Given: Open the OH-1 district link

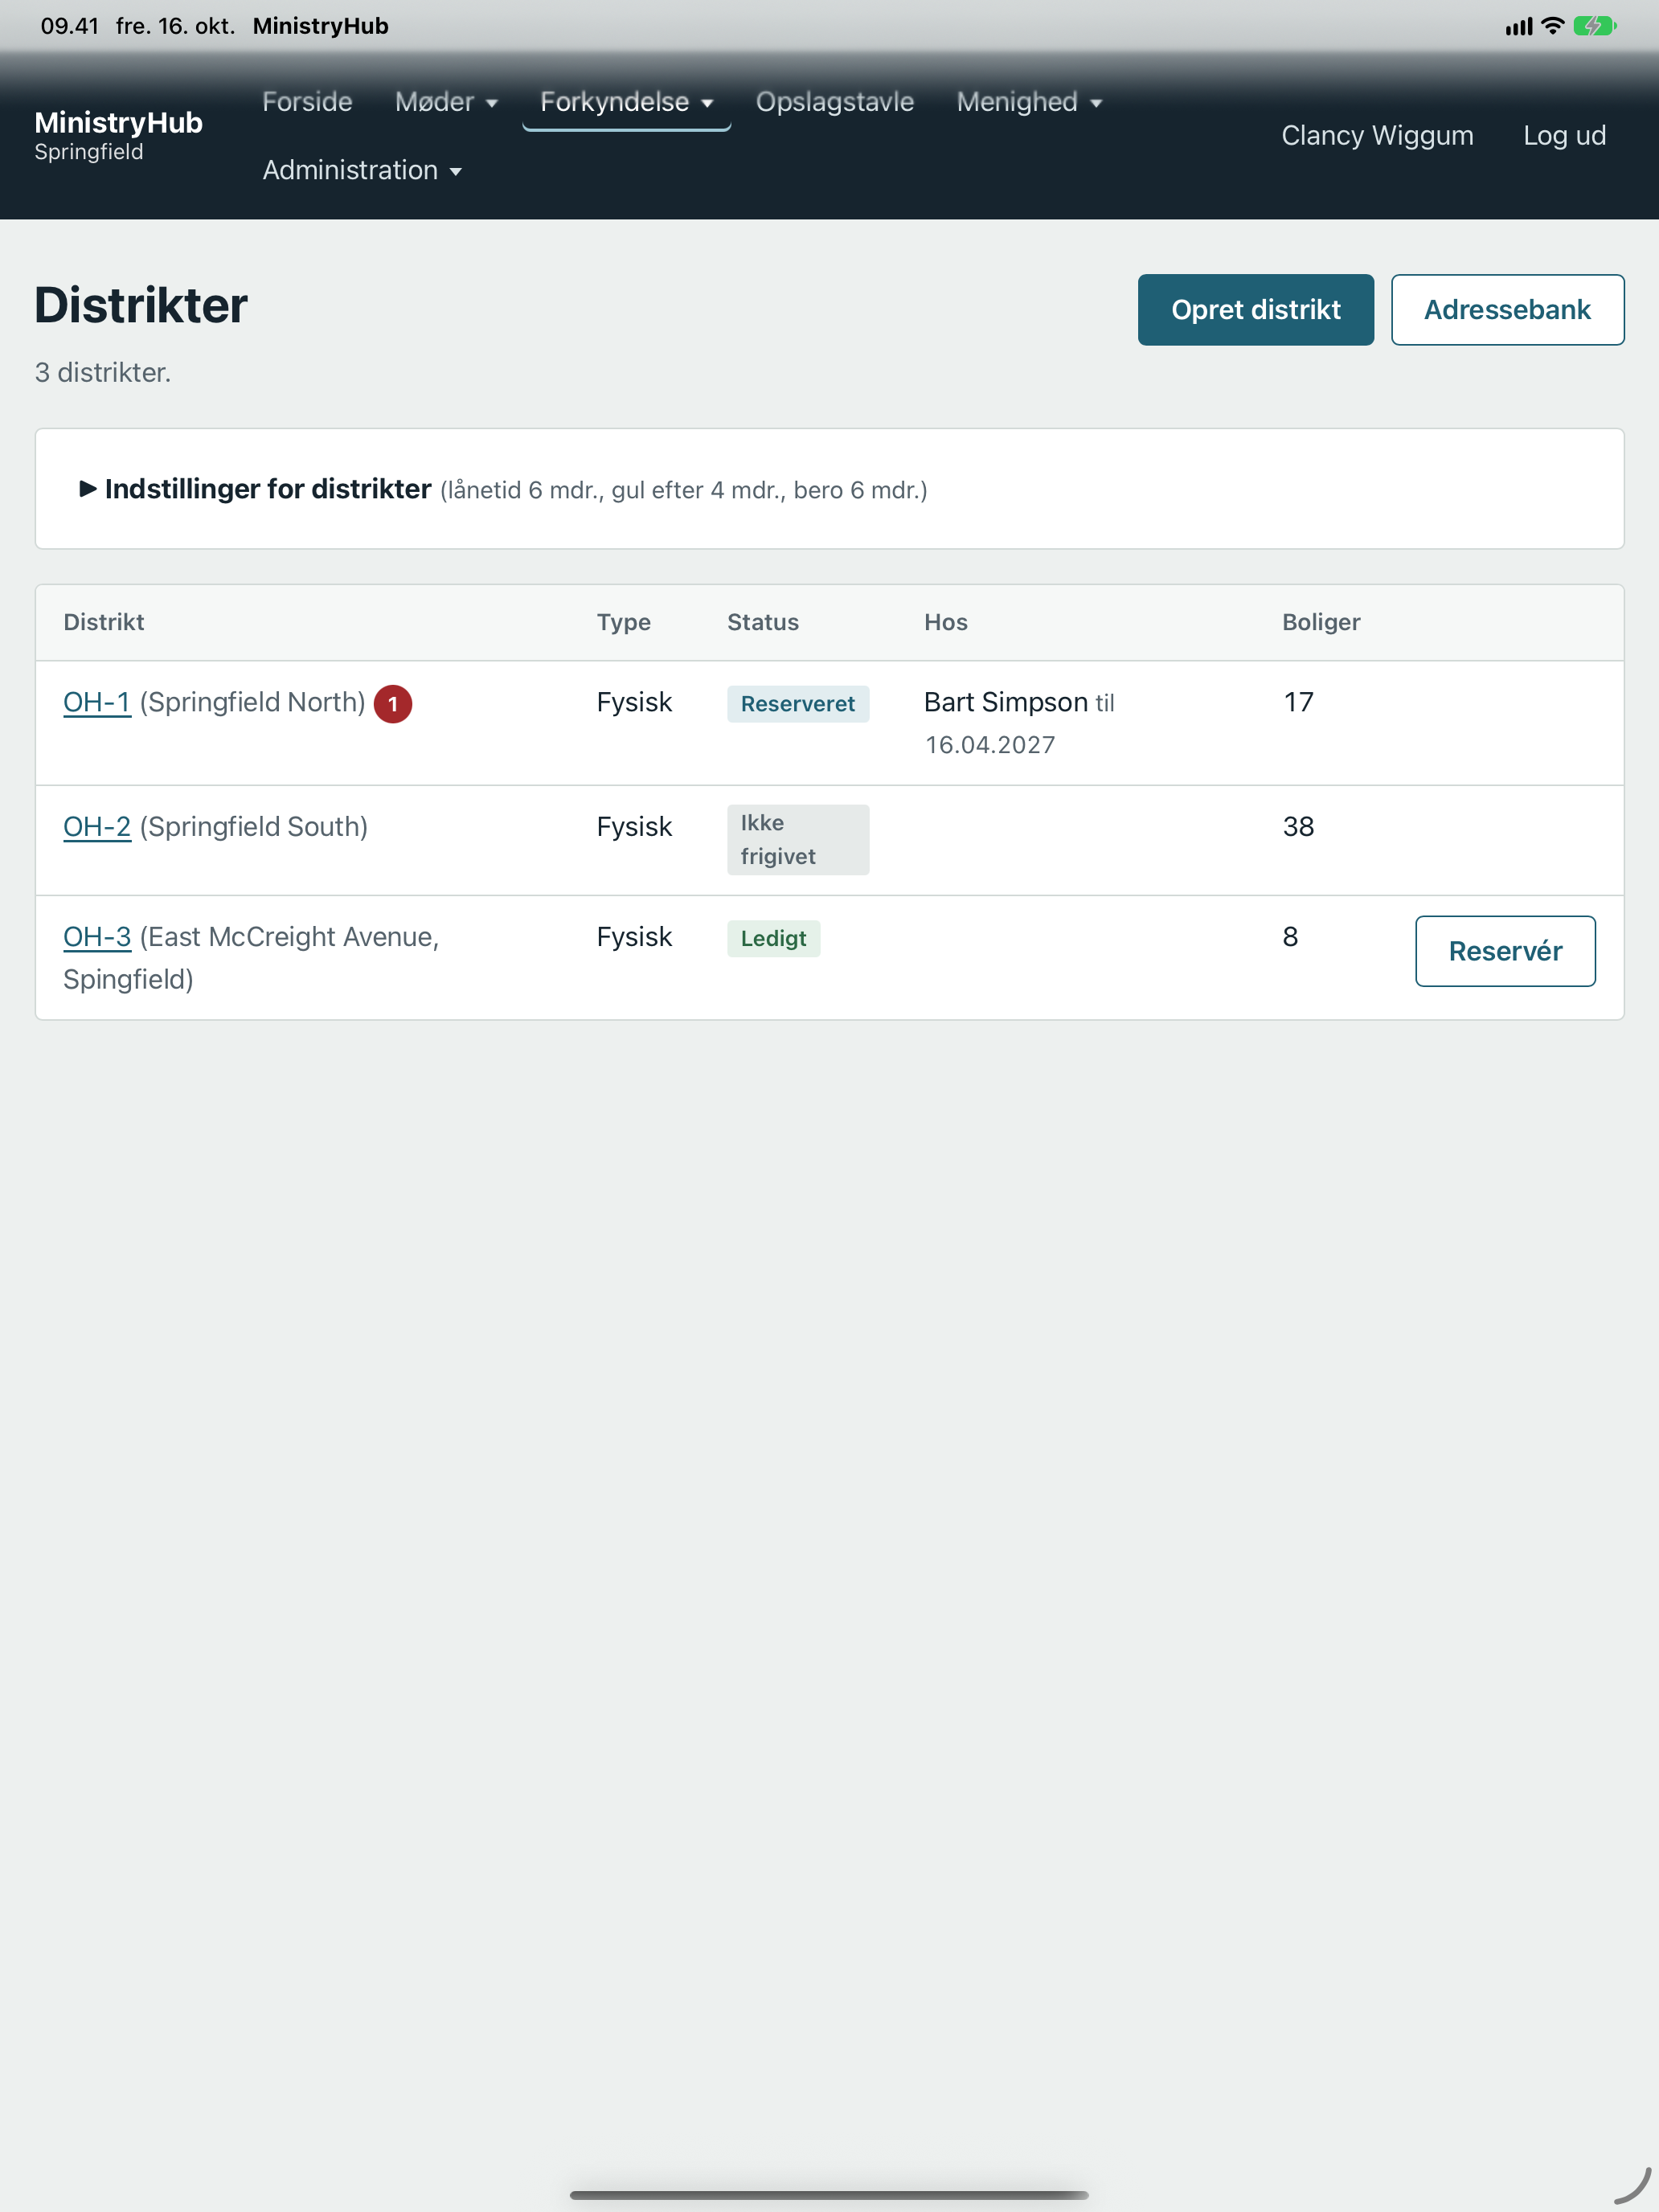Looking at the screenshot, I should (97, 702).
